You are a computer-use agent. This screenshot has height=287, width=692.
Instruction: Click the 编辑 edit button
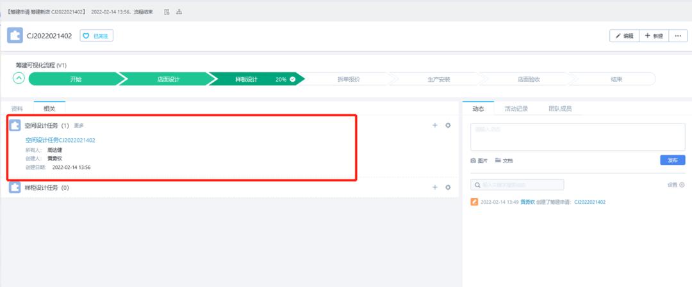625,36
